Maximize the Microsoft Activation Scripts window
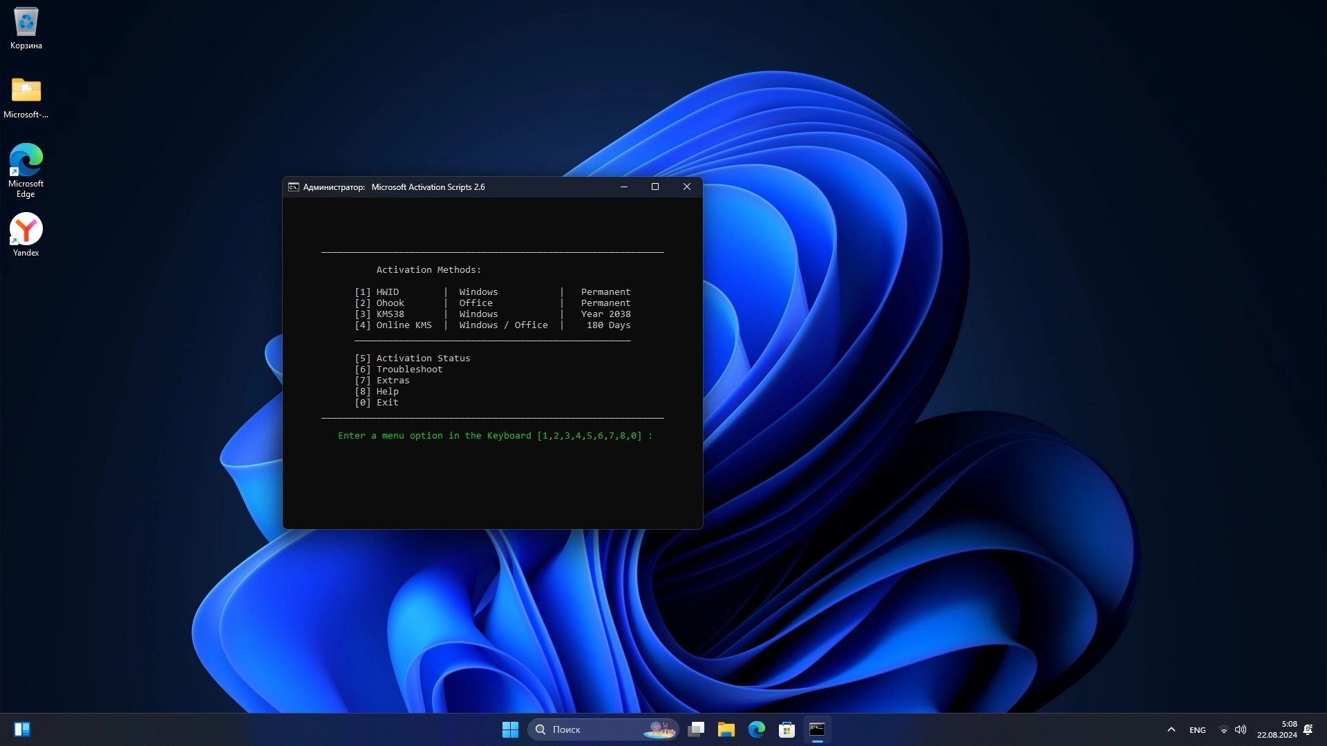1327x746 pixels. [x=655, y=186]
